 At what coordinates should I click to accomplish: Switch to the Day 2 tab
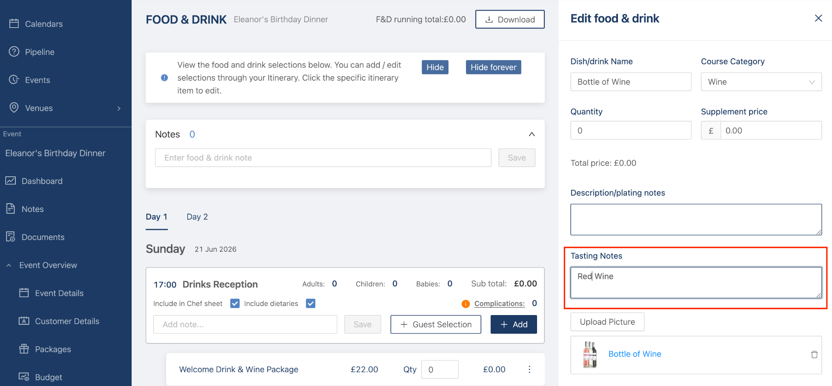tap(197, 217)
